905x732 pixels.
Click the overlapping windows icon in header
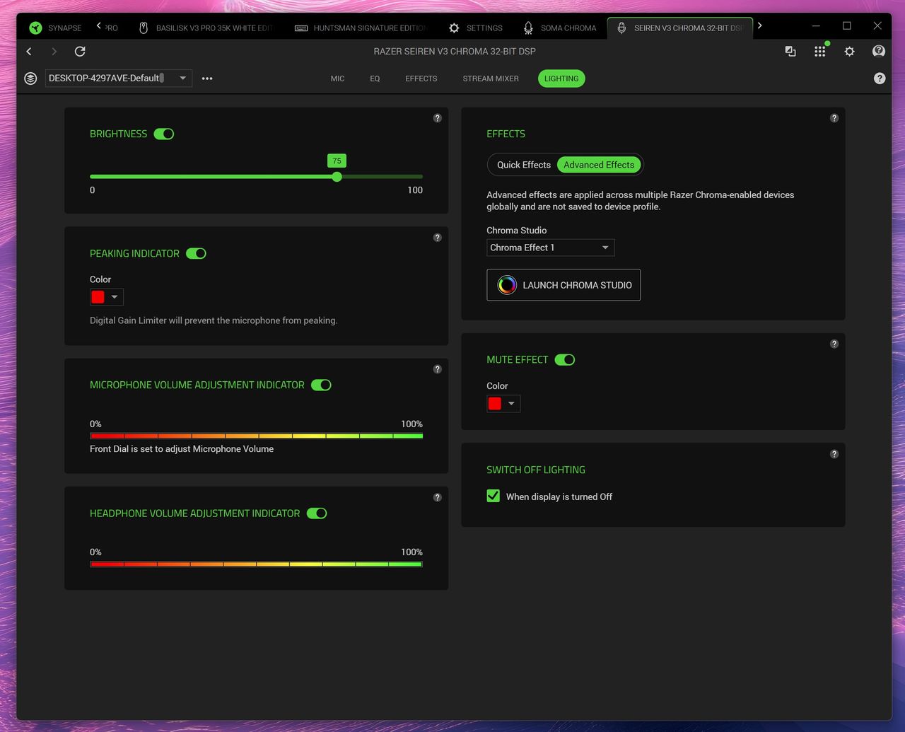point(790,51)
